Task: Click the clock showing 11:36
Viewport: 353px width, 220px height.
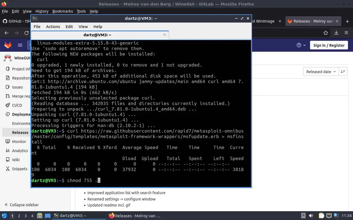Action: point(347,216)
